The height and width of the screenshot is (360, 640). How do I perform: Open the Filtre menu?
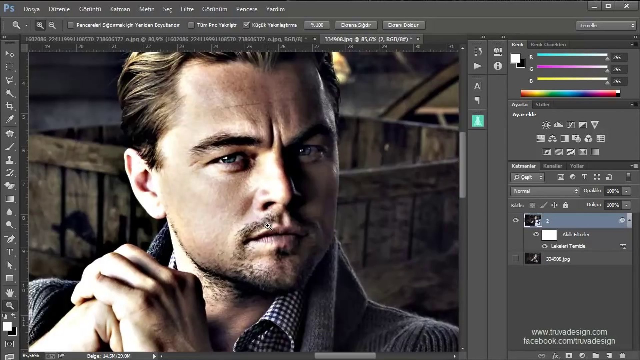tap(187, 9)
